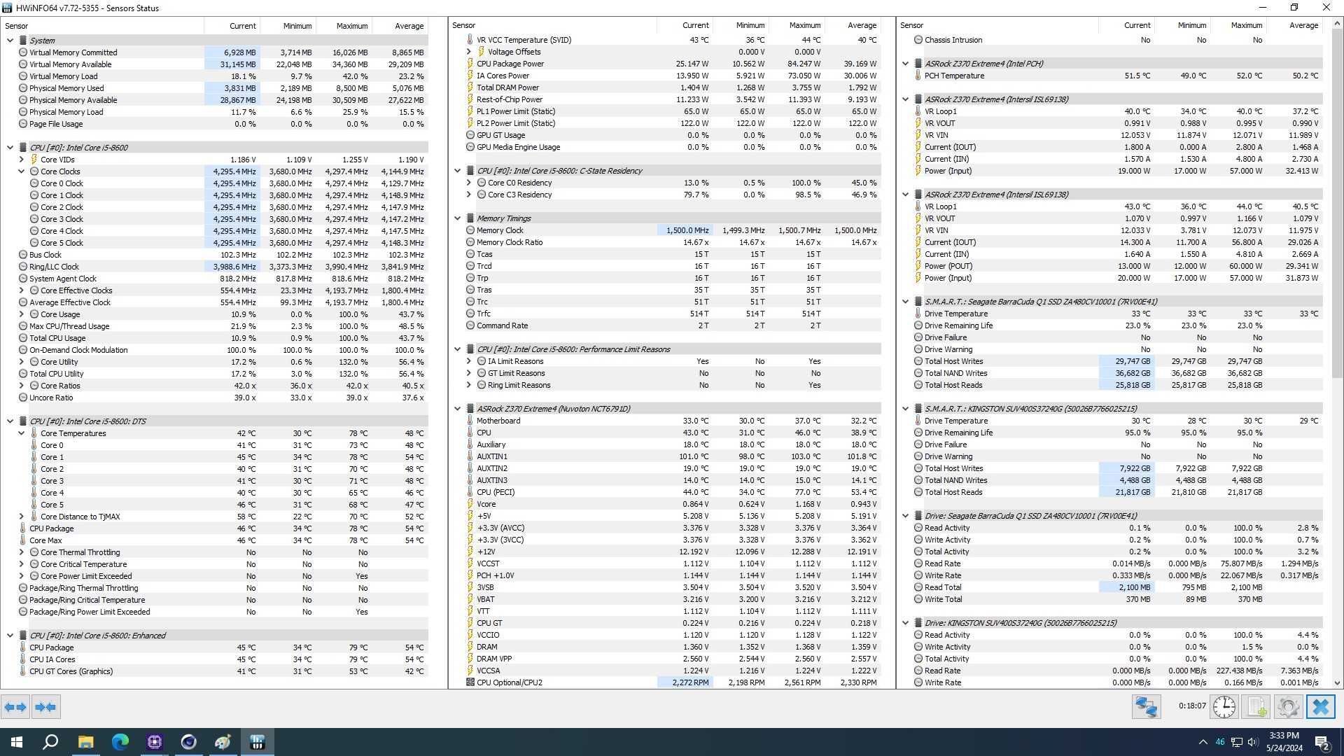Click the scrollbar up arrow
1344x756 pixels.
(x=1336, y=23)
